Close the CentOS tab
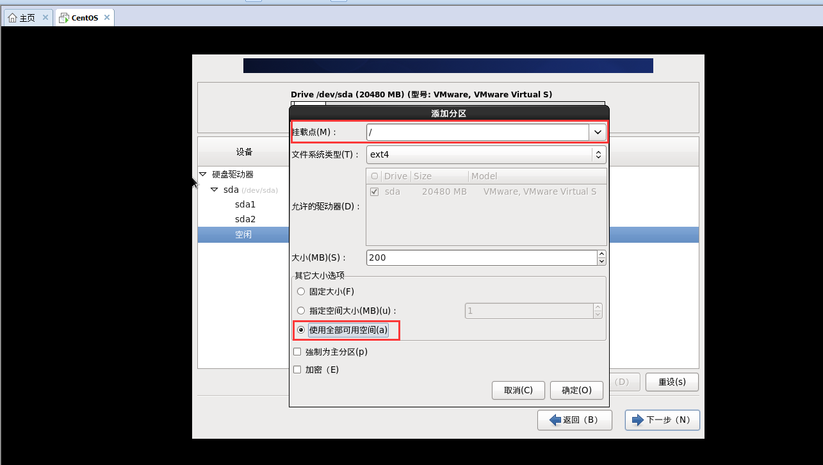The image size is (823, 465). [x=106, y=18]
